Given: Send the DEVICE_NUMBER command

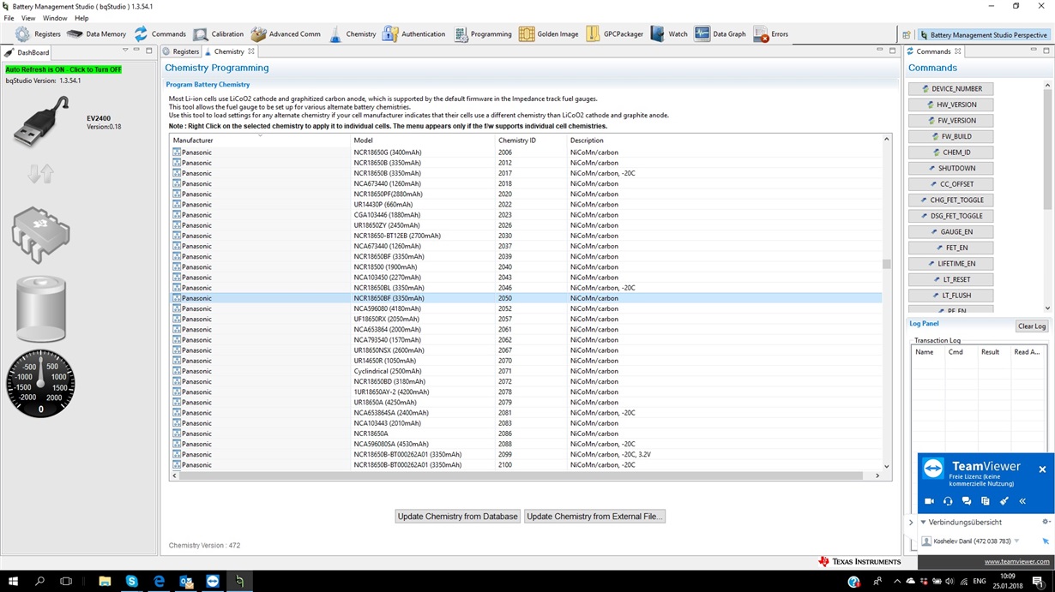Looking at the screenshot, I should coord(950,89).
